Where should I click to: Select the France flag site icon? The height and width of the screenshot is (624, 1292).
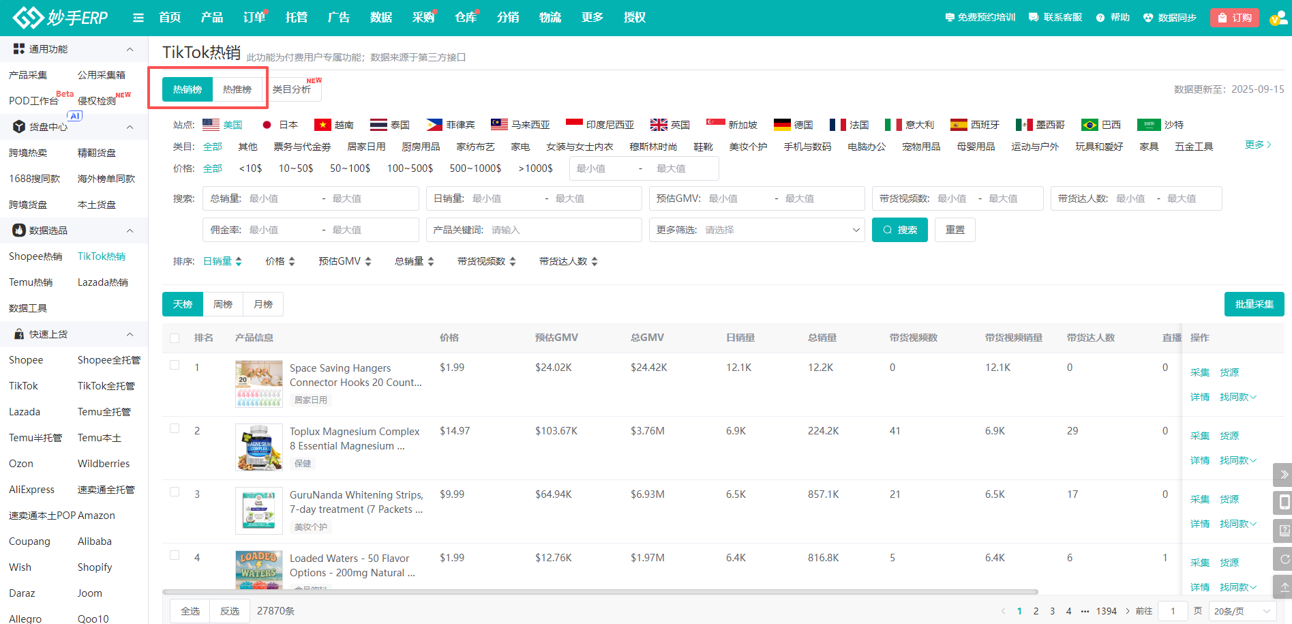point(838,125)
